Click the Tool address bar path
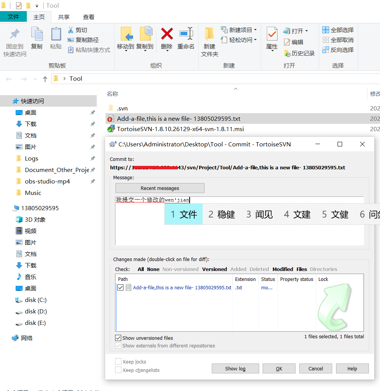The width and height of the screenshot is (380, 391). (x=76, y=79)
